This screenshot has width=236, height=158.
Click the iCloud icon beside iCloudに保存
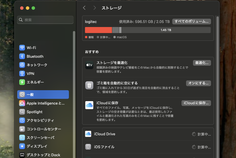[89, 105]
